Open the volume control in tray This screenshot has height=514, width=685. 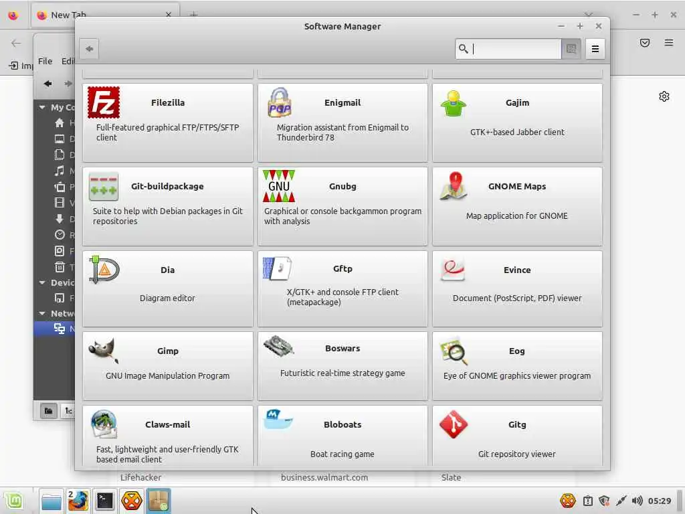coord(638,501)
